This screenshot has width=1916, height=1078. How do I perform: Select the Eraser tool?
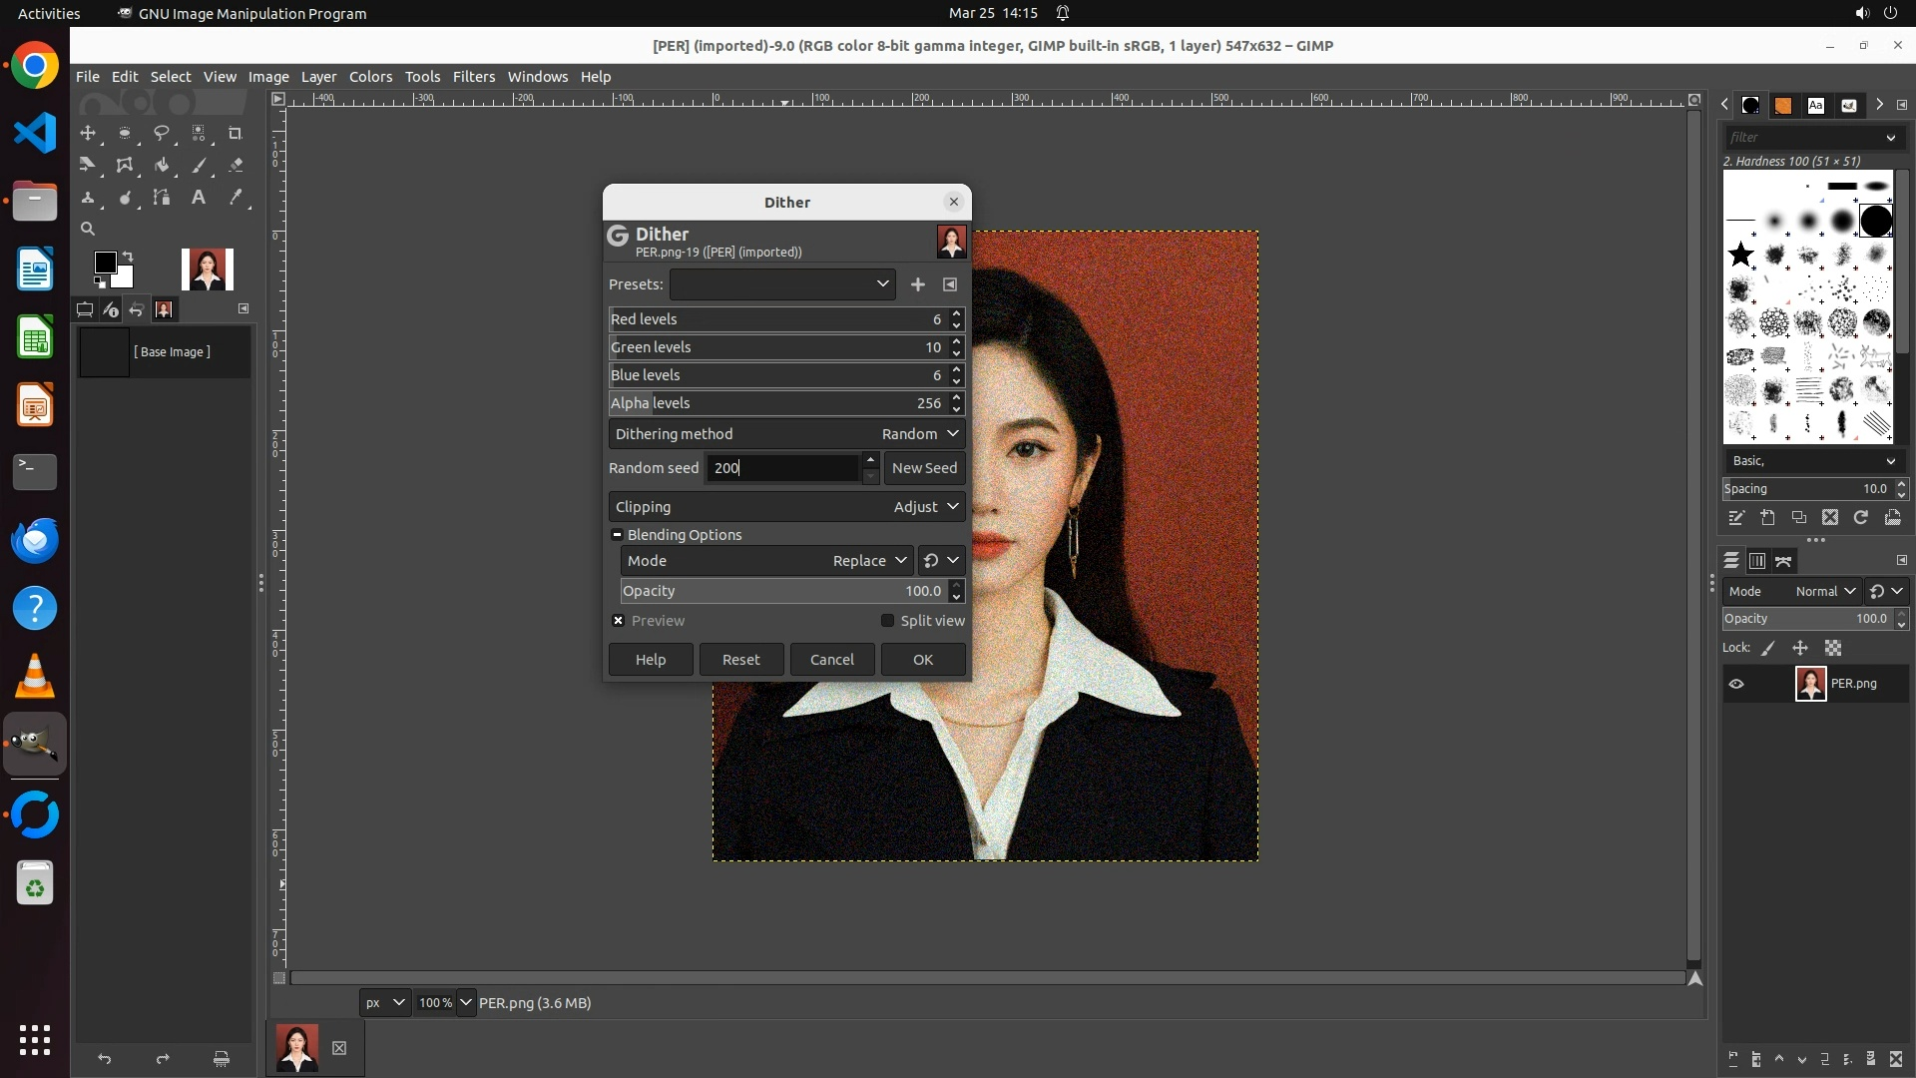pos(236,166)
